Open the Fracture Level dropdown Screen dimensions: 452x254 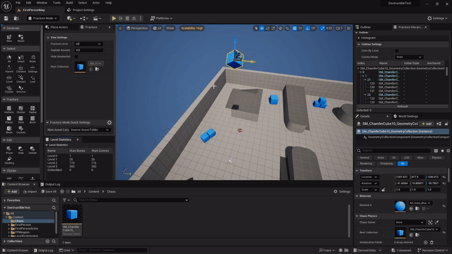[88, 44]
